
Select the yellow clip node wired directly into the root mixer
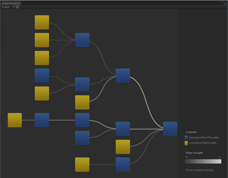(123, 147)
